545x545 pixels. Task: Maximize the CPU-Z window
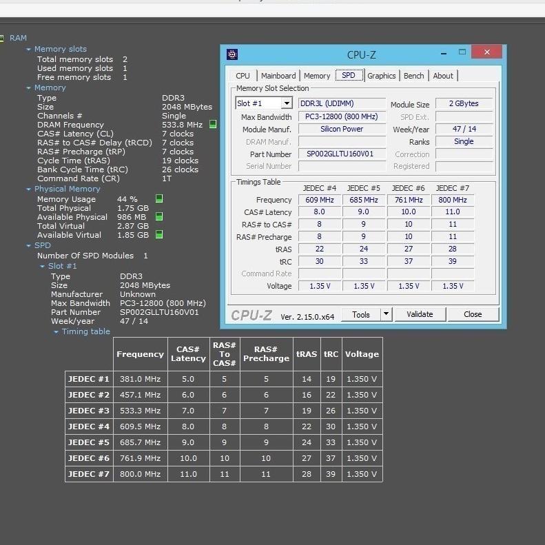pos(462,52)
